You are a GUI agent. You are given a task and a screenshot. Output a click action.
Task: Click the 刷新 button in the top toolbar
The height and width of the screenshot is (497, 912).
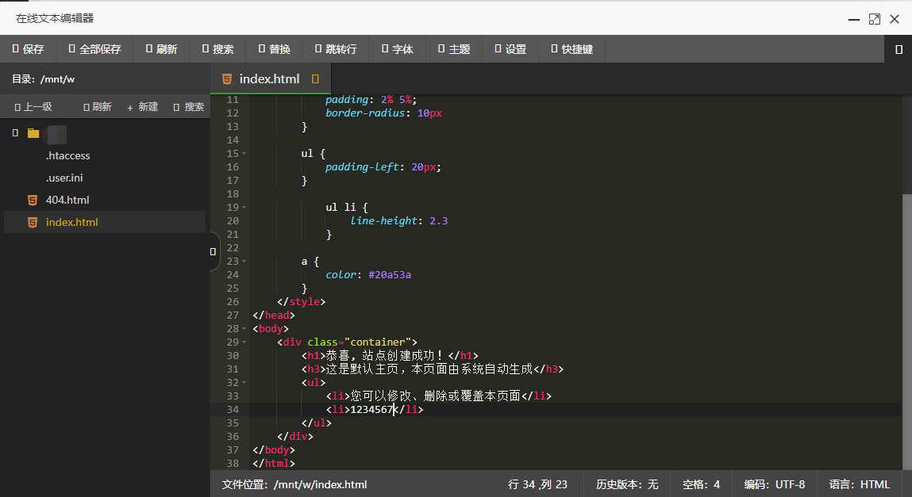[161, 49]
